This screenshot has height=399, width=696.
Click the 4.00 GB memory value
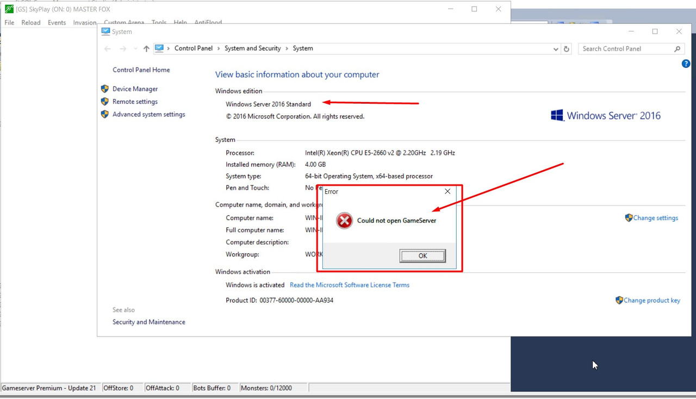pyautogui.click(x=315, y=165)
